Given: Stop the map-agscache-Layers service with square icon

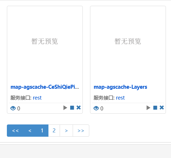Looking at the screenshot, I should [x=155, y=108].
